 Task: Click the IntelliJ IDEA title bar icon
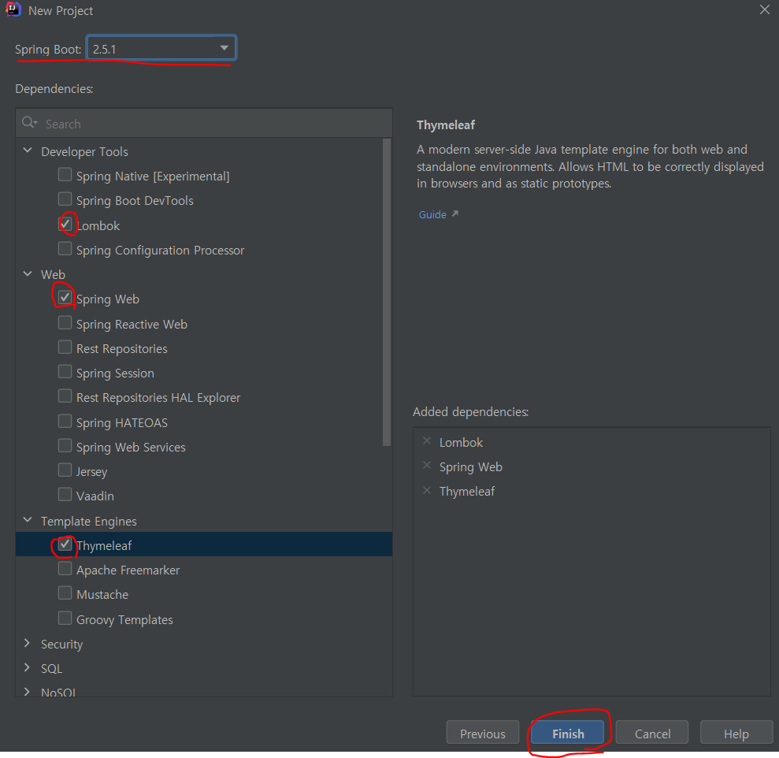click(x=13, y=9)
